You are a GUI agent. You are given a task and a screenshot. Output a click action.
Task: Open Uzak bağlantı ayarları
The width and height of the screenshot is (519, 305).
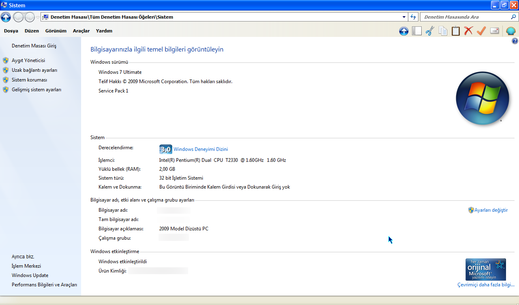click(x=34, y=70)
